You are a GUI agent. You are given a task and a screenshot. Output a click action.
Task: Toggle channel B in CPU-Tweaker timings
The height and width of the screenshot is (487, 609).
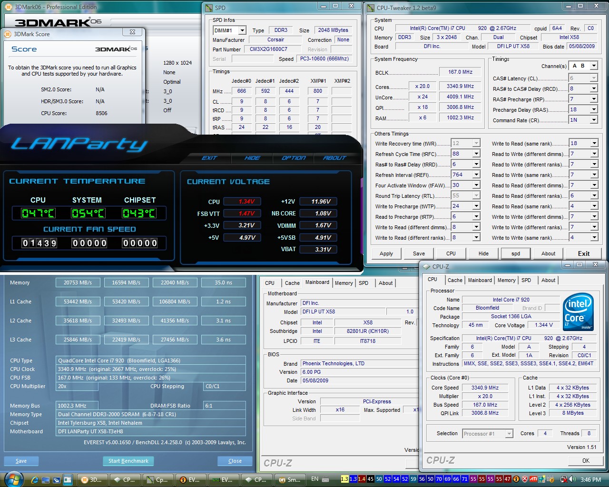point(583,66)
